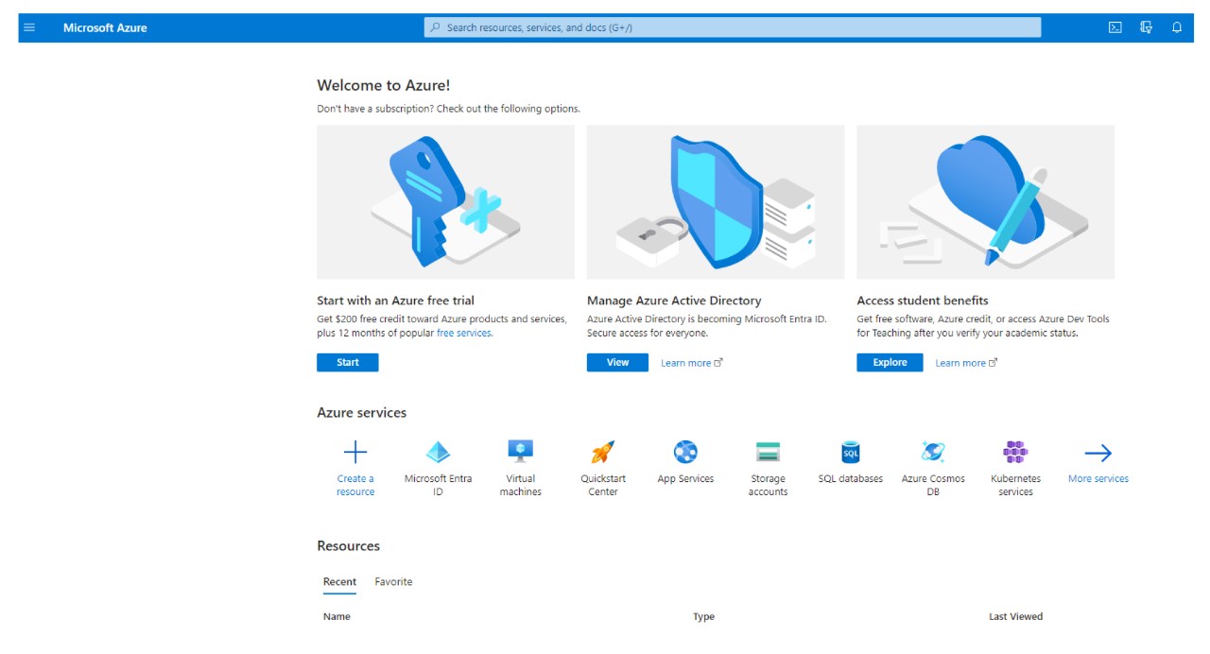
Task: Open SQL databases service
Action: coord(851,452)
